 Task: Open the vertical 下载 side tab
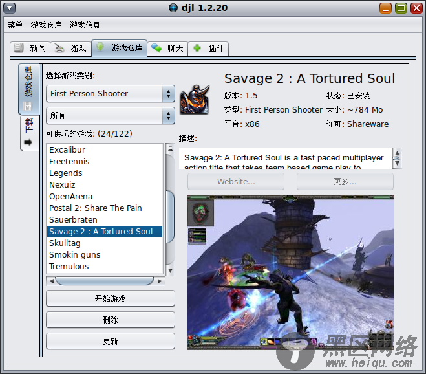(x=29, y=133)
